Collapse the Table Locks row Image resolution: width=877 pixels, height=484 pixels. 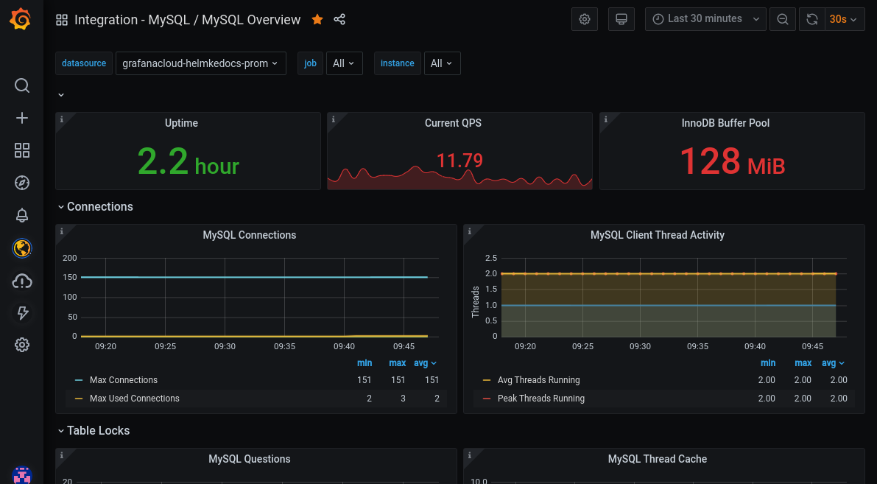tap(94, 431)
